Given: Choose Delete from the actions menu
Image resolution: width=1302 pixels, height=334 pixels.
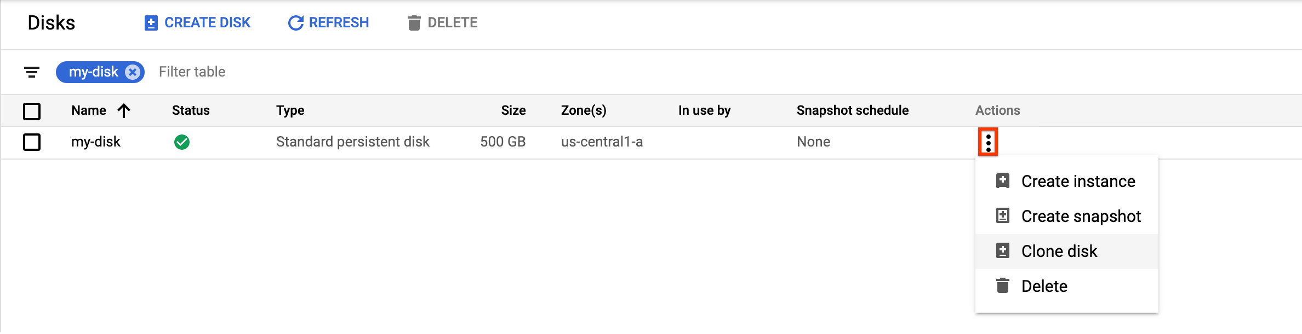Looking at the screenshot, I should point(1044,286).
